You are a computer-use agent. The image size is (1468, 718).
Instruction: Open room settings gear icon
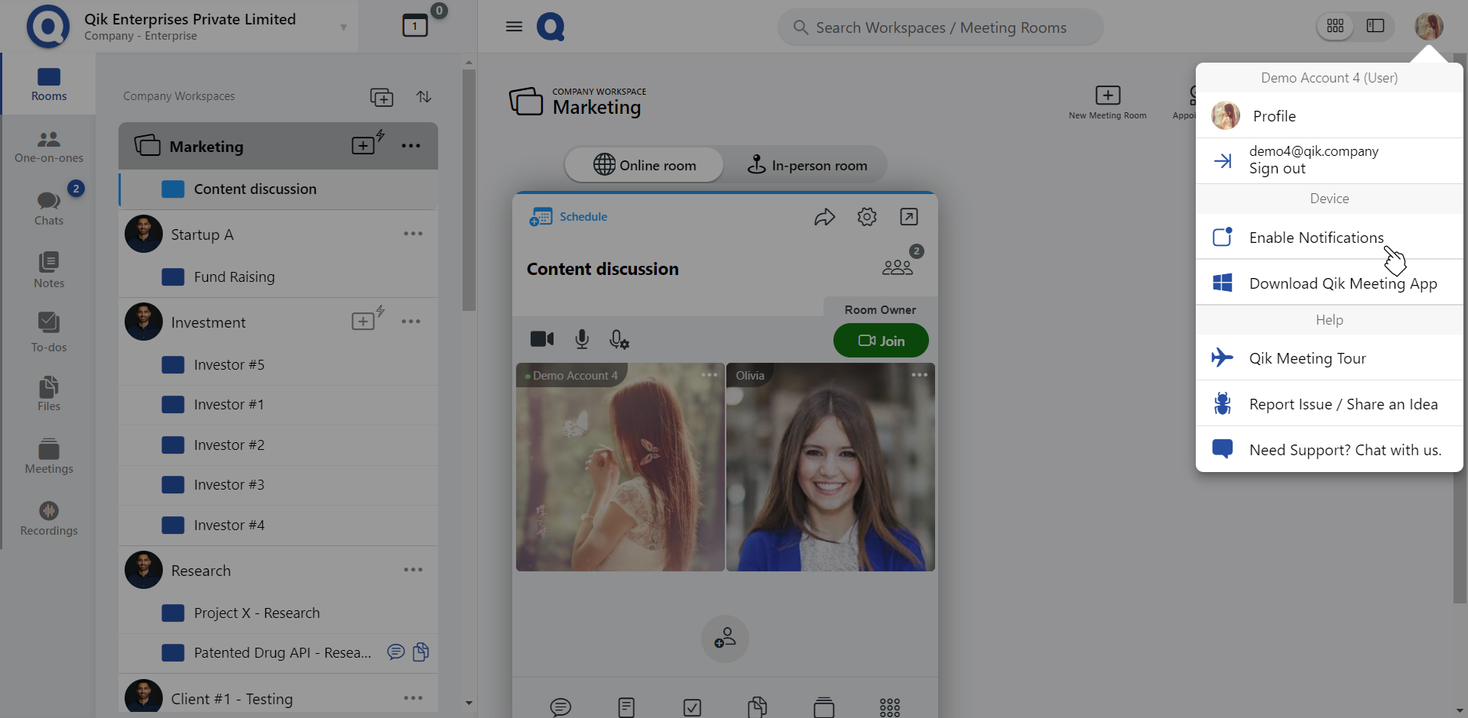(866, 217)
